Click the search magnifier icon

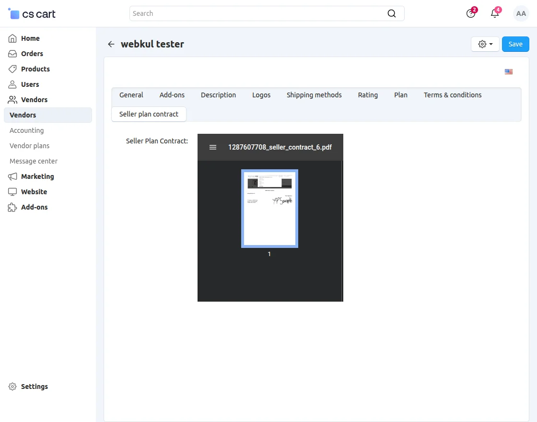[x=392, y=13]
